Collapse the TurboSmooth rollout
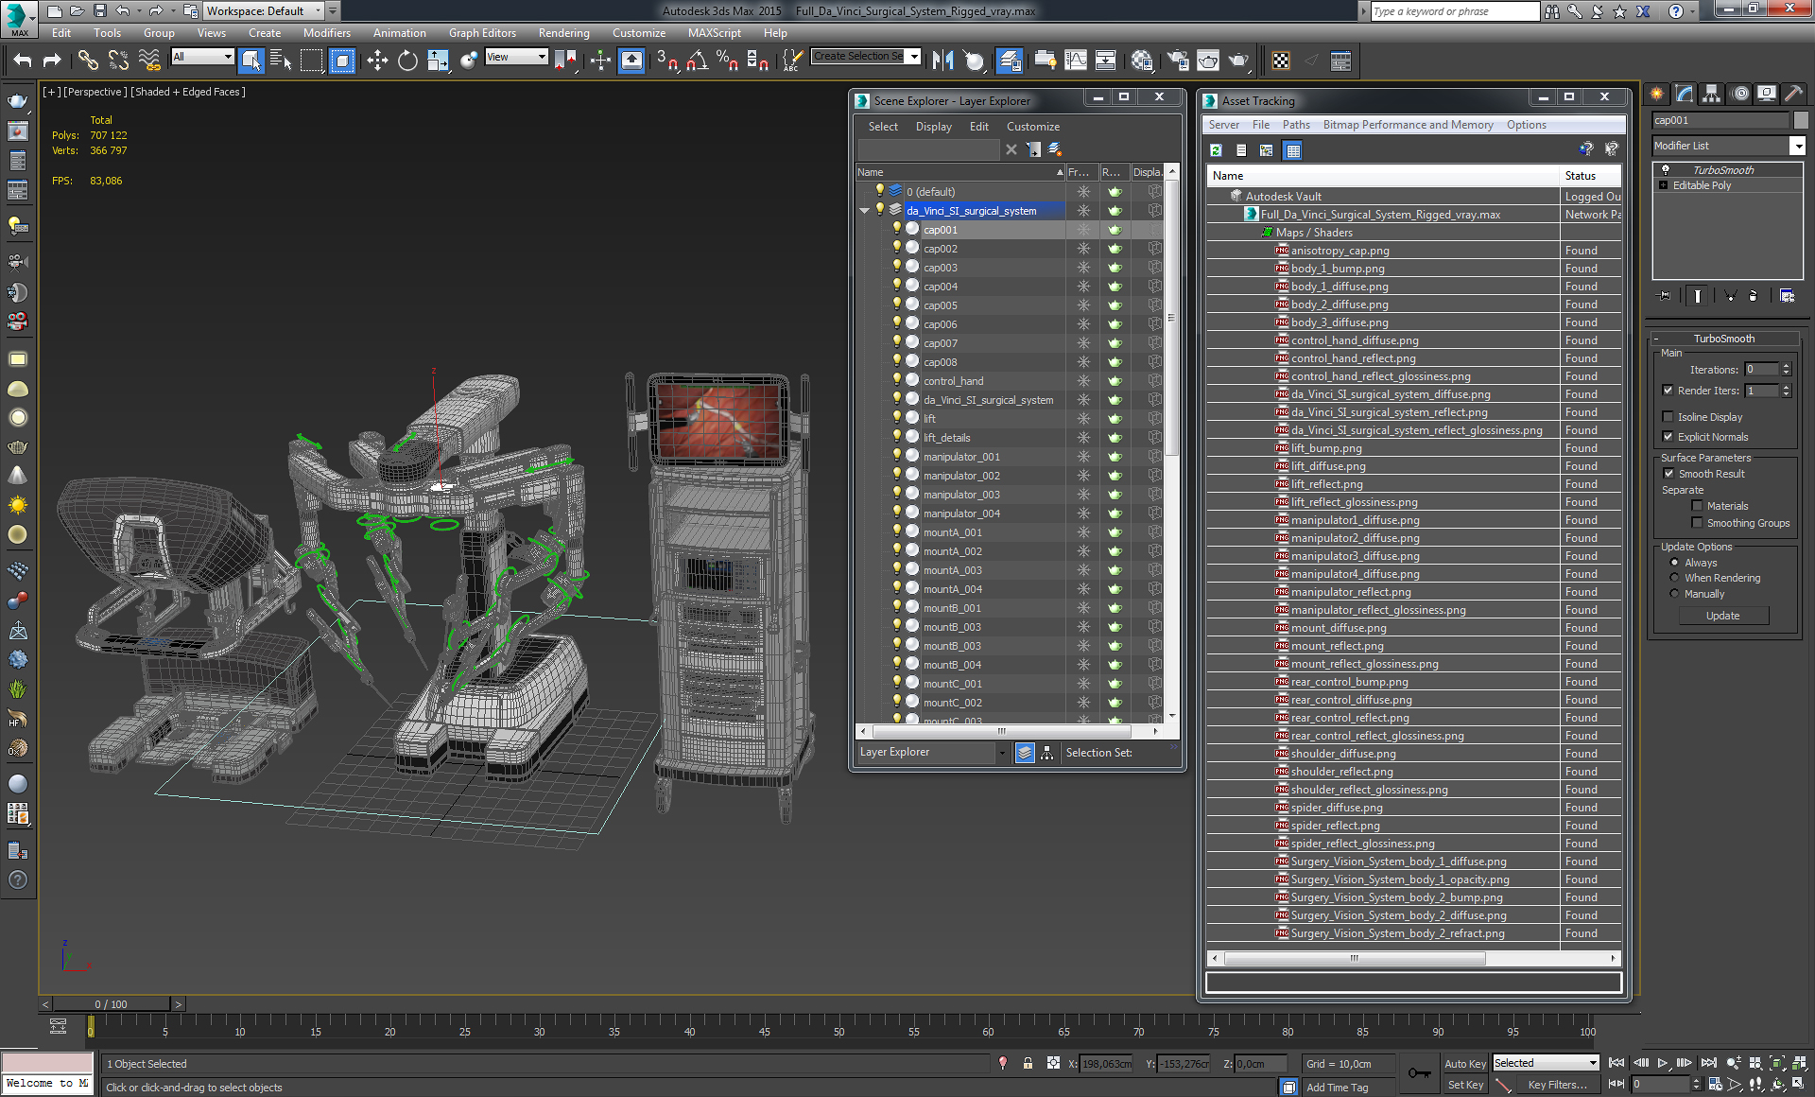This screenshot has width=1815, height=1097. tap(1723, 339)
